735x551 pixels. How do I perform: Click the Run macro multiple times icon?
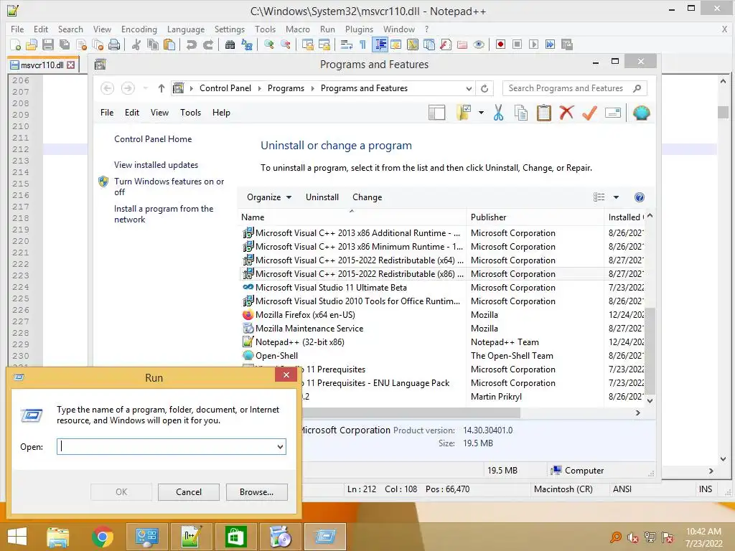[x=550, y=44]
